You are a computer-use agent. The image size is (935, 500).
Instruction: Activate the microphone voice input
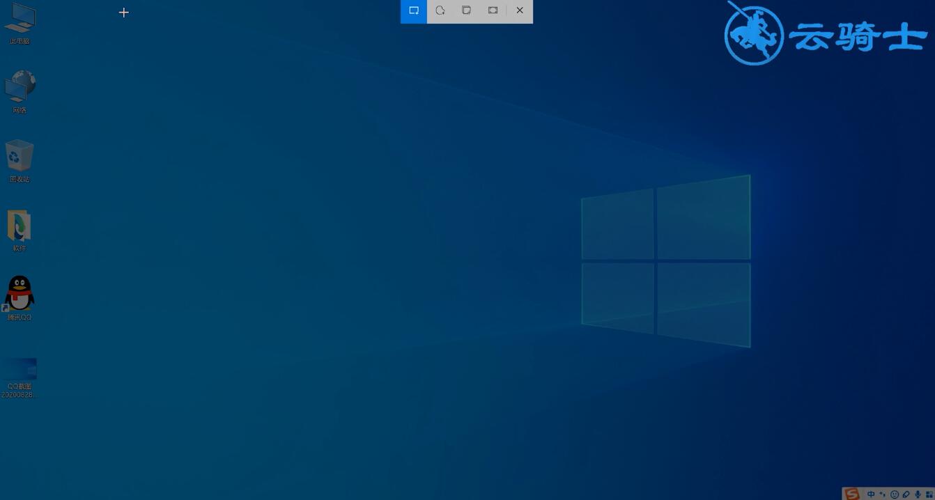pyautogui.click(x=918, y=494)
